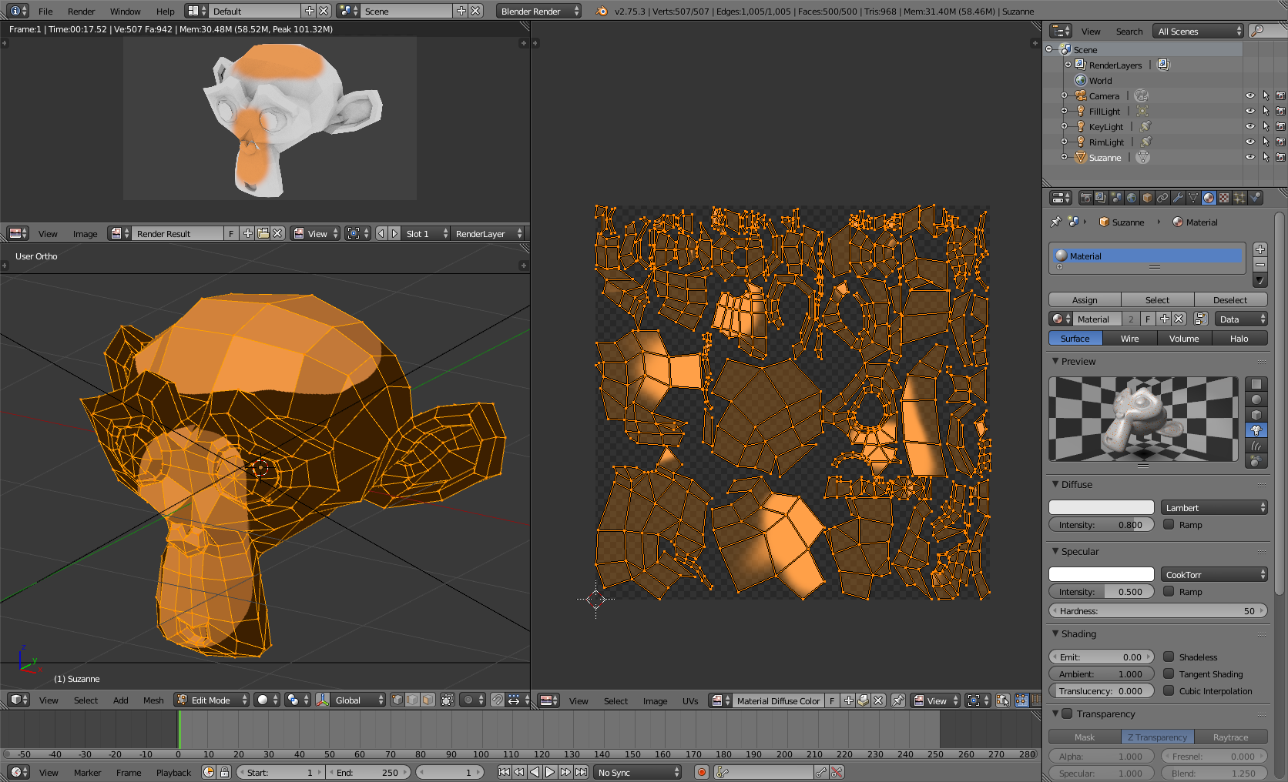Collapse the Shading panel
Viewport: 1288px width, 782px height.
[x=1055, y=633]
